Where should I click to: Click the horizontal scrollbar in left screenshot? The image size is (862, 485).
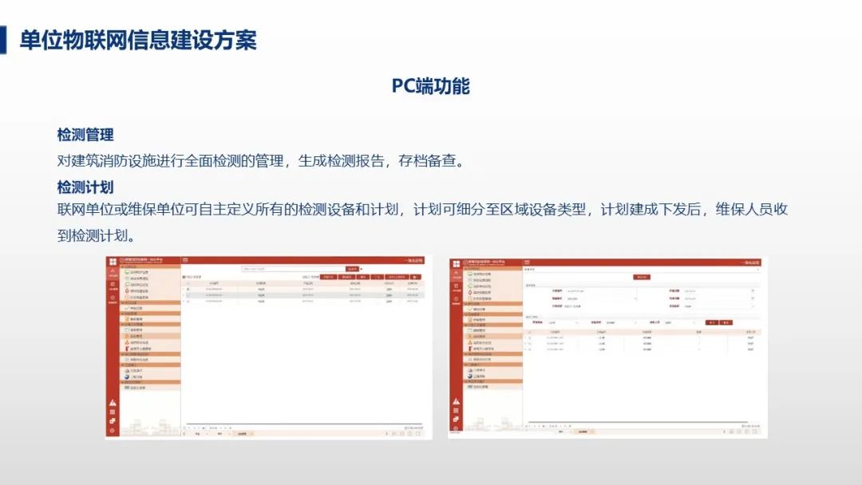305,424
